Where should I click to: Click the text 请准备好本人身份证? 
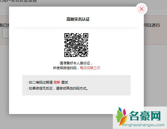tap(75, 63)
